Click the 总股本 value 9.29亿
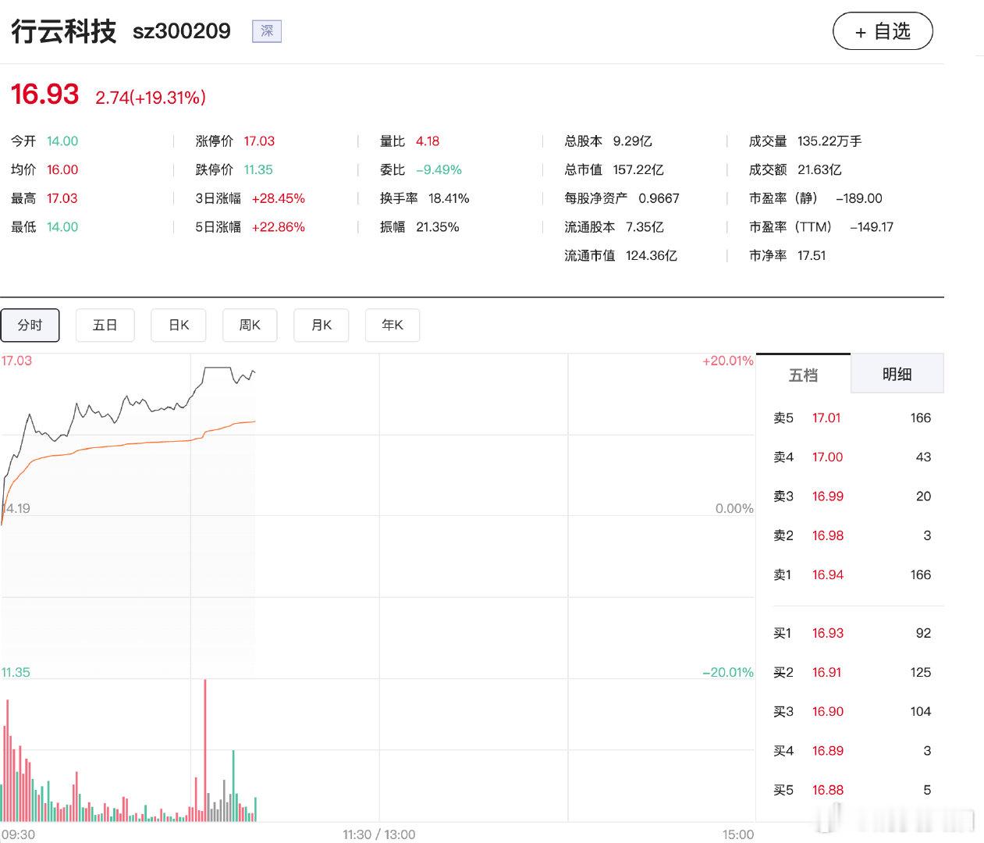The height and width of the screenshot is (843, 984). pos(632,141)
